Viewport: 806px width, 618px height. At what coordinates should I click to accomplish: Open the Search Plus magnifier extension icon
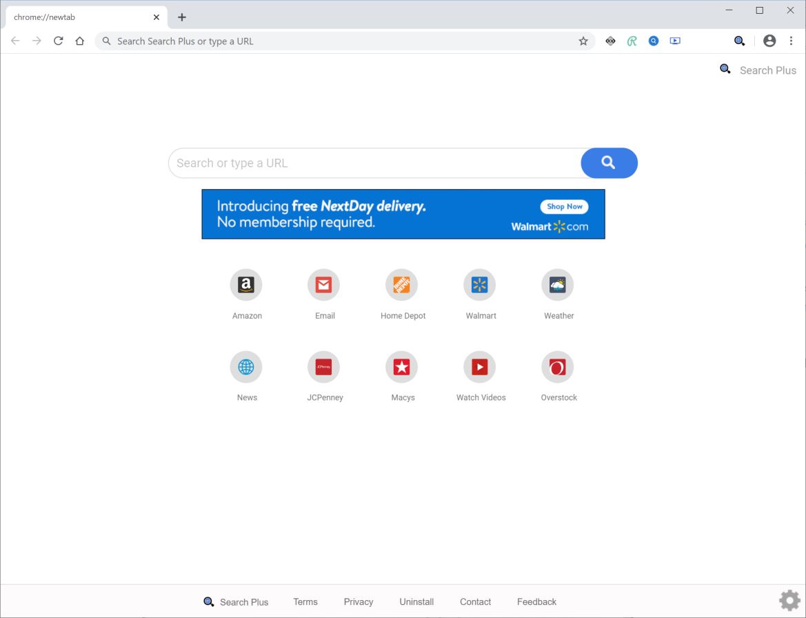click(x=739, y=41)
